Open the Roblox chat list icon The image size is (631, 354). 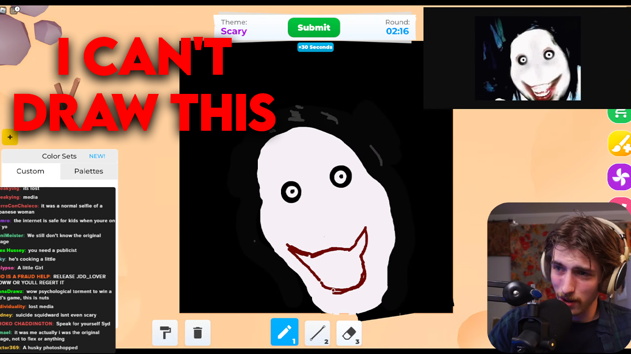[13, 10]
